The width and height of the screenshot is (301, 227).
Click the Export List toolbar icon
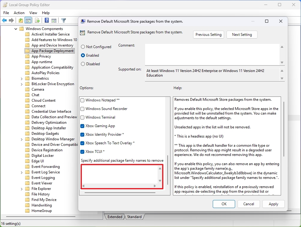(37, 20)
